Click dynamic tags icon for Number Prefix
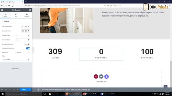Image resolution: width=172 pixels, height=96 pixels. click(28, 35)
